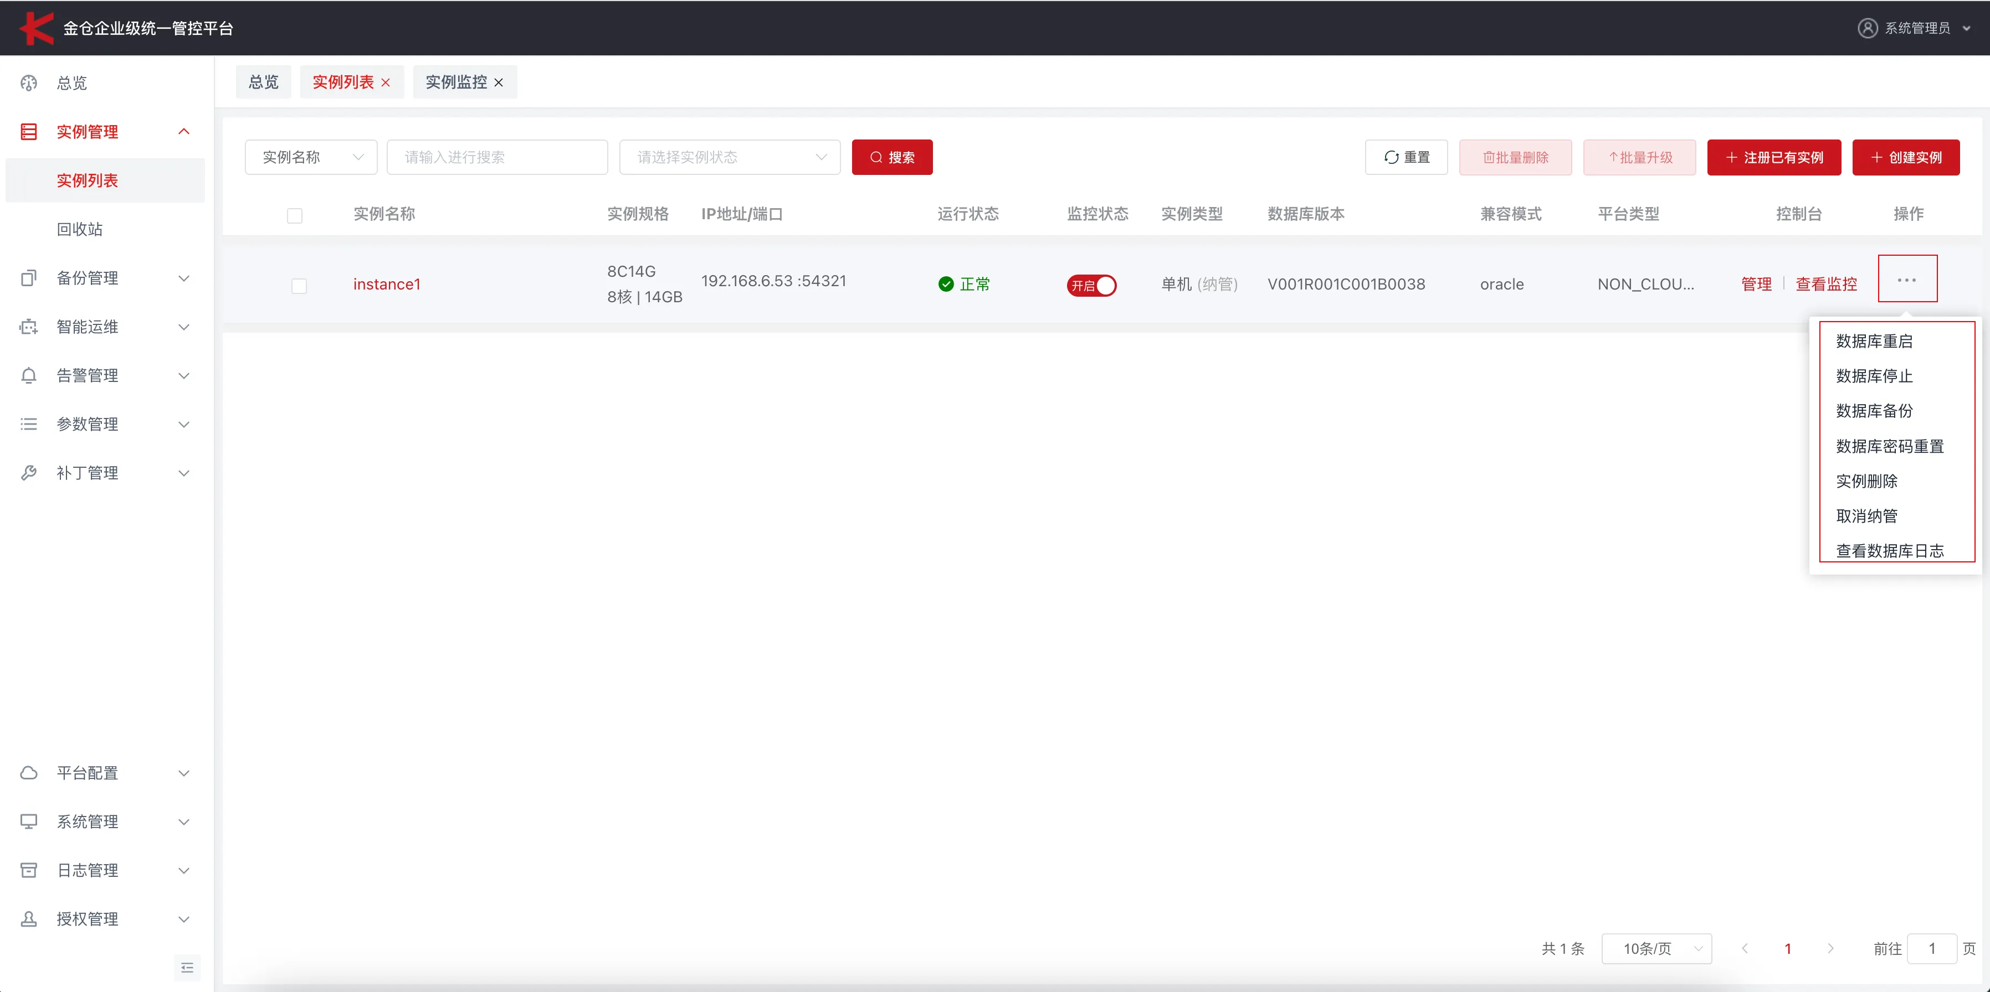
Task: Open the 请选择实例状态 status dropdown
Action: pos(729,157)
